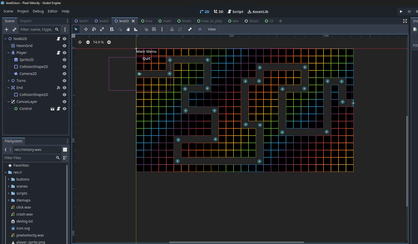Toggle grid snapping in the toolbar
Viewport: 418px width, 244px height.
point(154,29)
